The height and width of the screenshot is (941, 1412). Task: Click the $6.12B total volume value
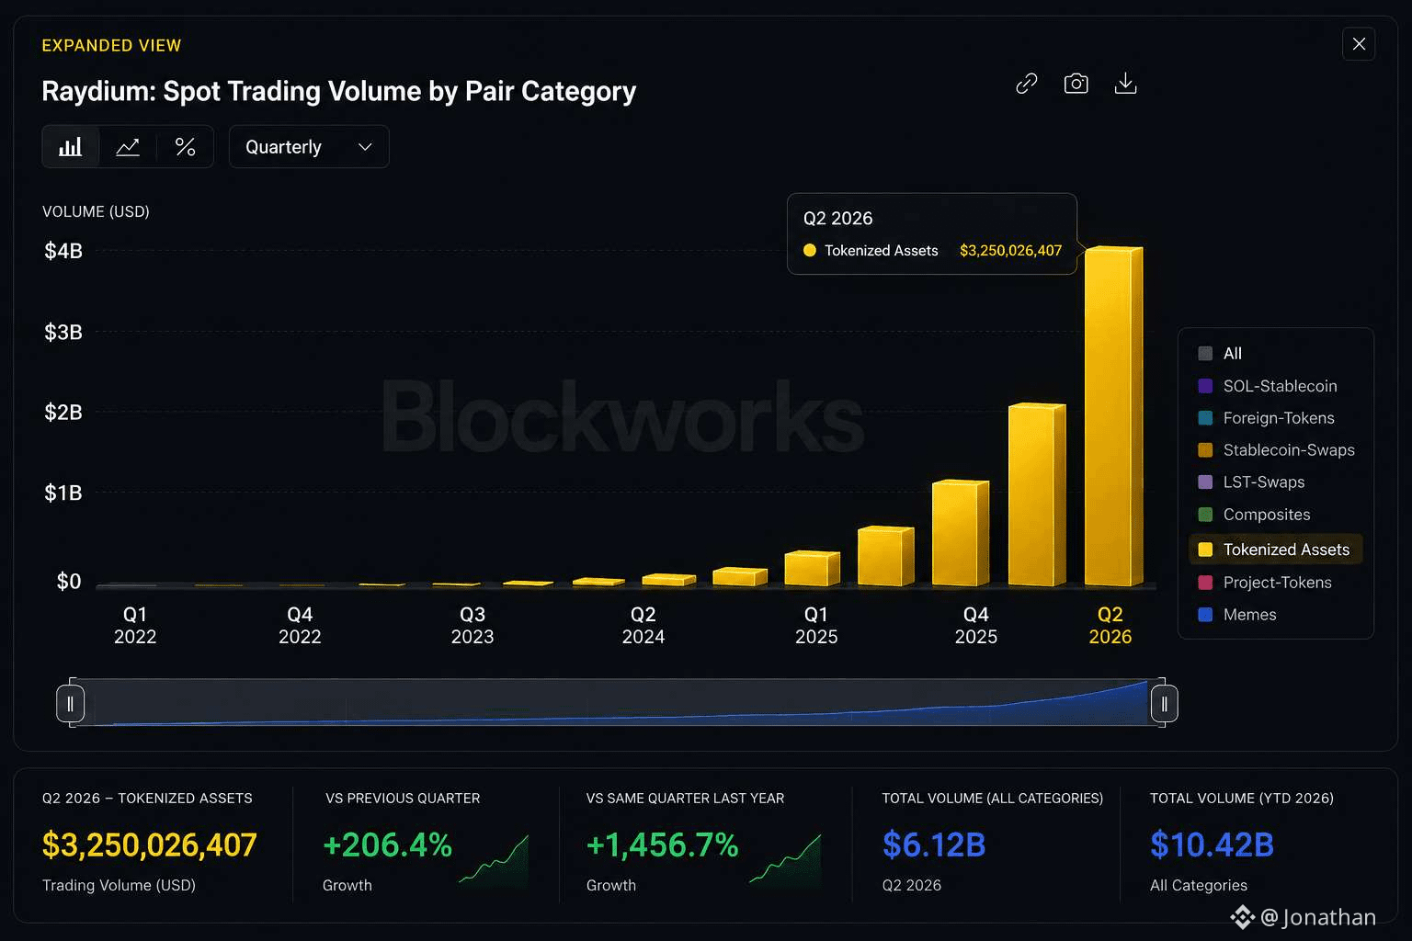pyautogui.click(x=934, y=845)
